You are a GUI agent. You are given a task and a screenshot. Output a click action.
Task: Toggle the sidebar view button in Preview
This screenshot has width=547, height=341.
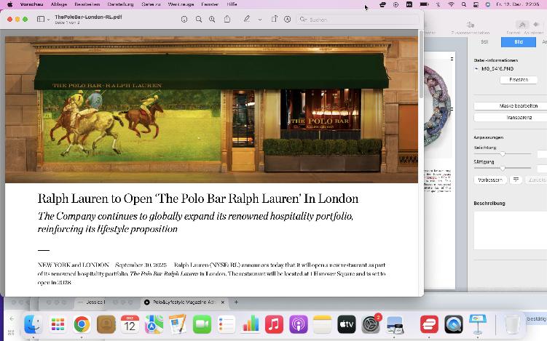41,19
